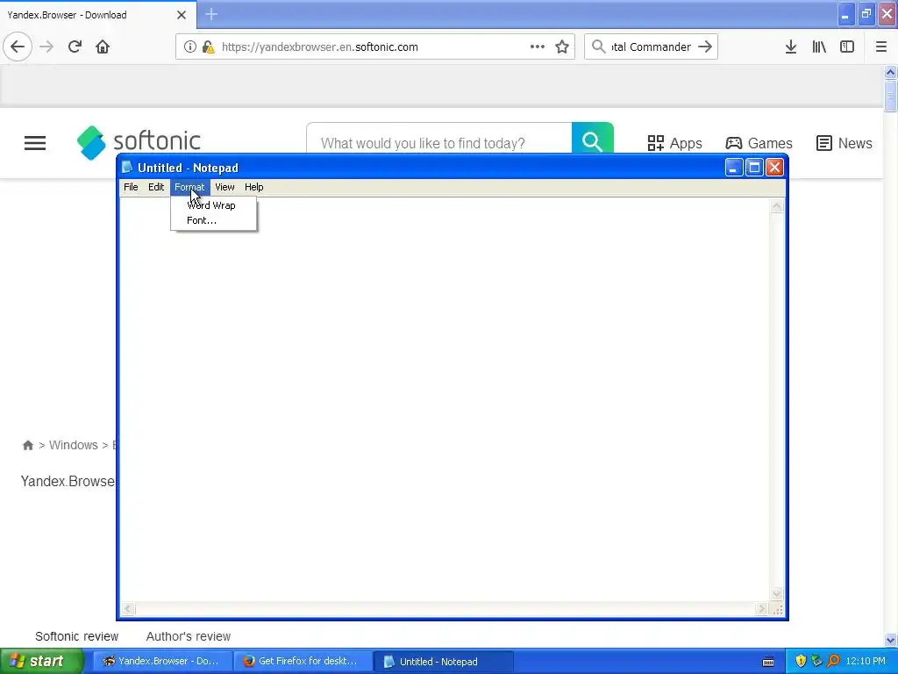This screenshot has width=898, height=674.
Task: Open the News section on Softonic
Action: click(845, 143)
